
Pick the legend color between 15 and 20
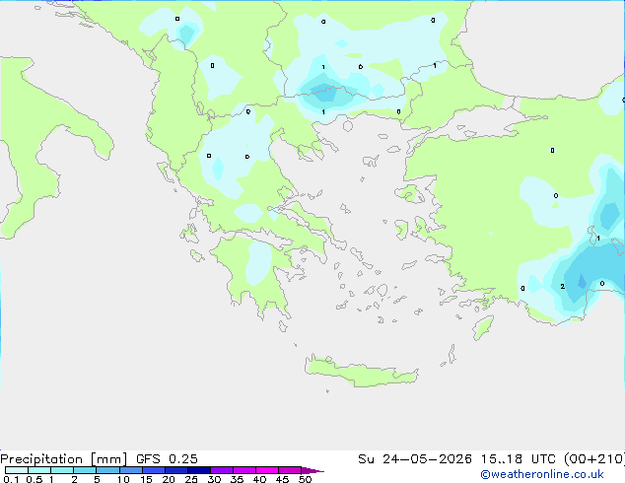[153, 470]
